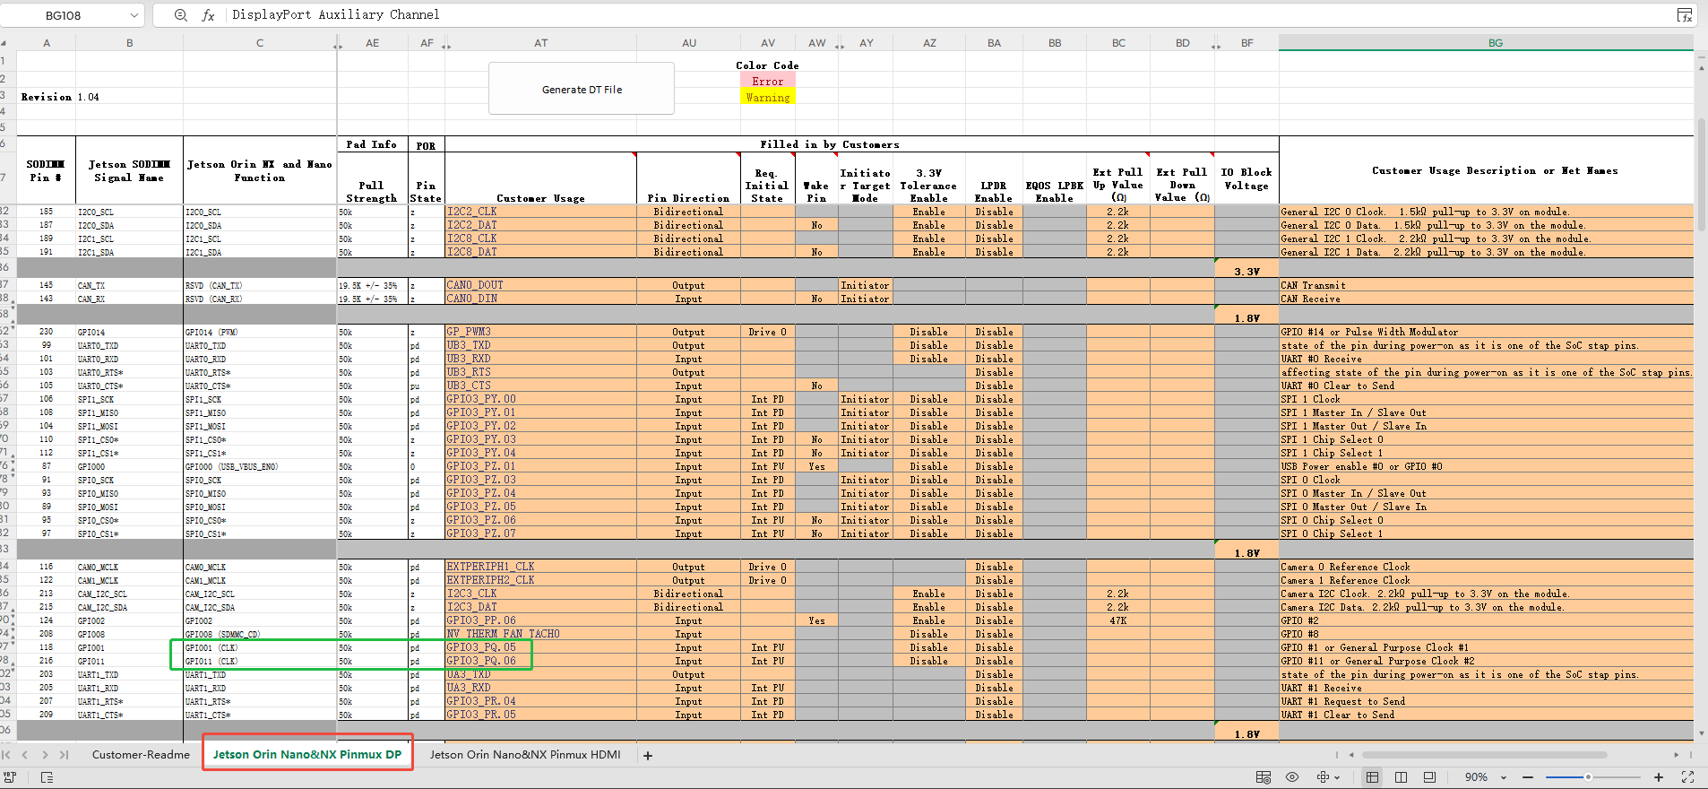Click vertical scrollbar down arrow

(1701, 733)
